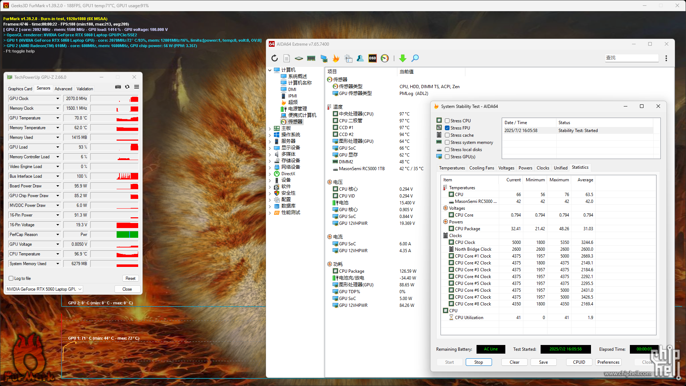Enable the Stress cache checkbox
The image size is (686, 386).
coord(447,135)
